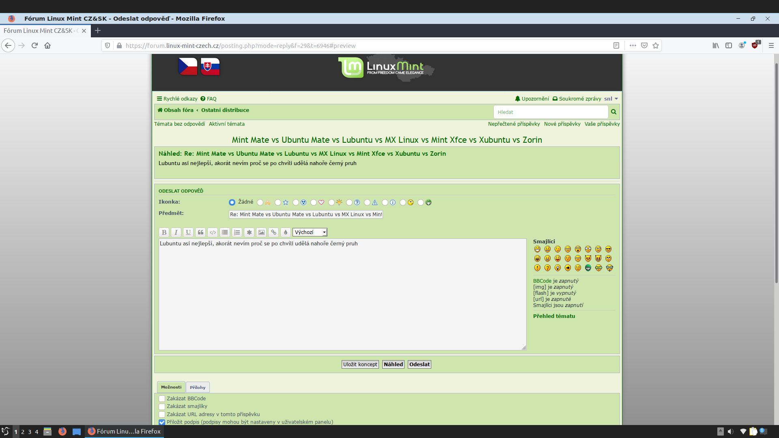
Task: Insert numbered list BBCode
Action: pos(237,232)
